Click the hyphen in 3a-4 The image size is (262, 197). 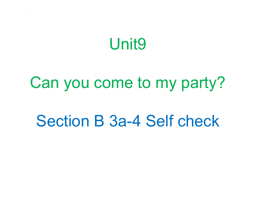coord(129,122)
